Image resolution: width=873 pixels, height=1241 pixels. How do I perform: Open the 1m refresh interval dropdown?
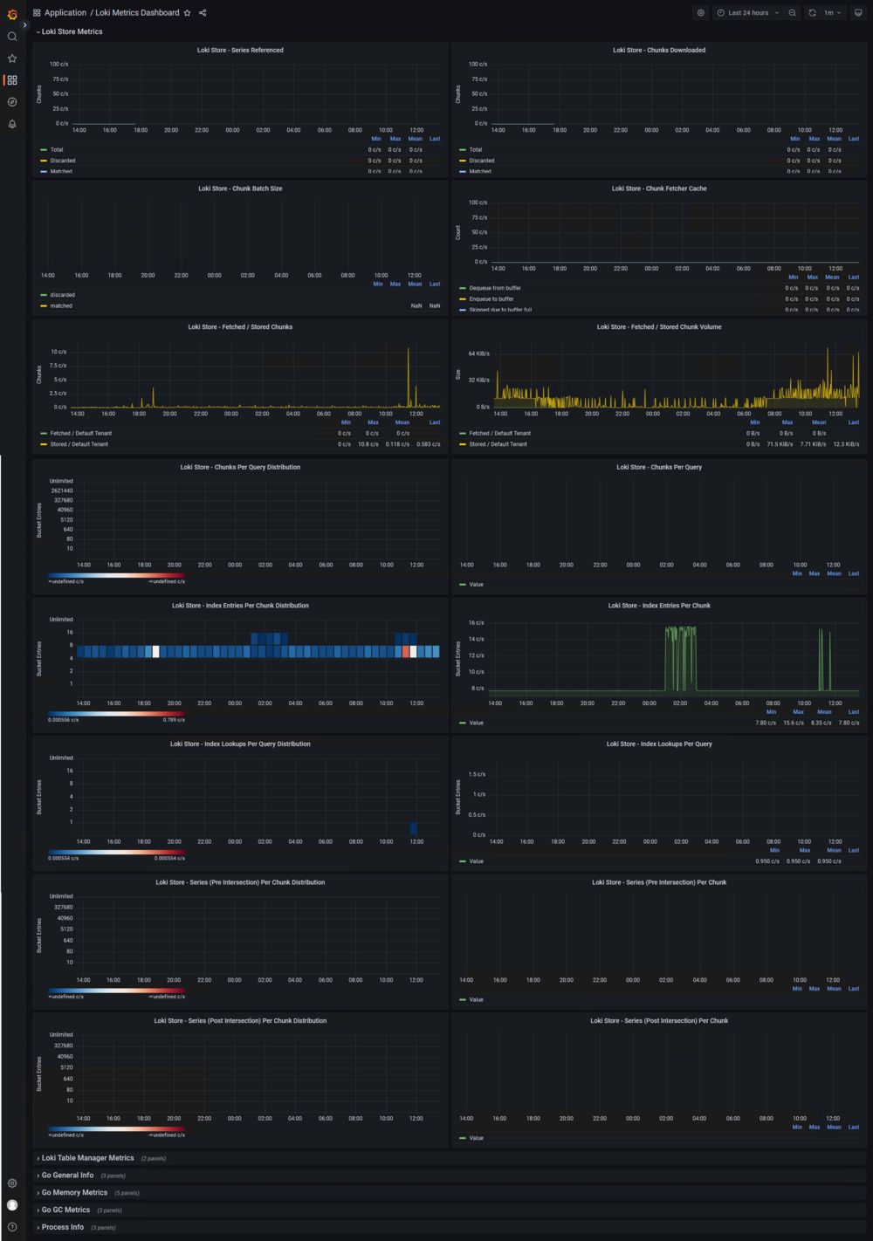tap(832, 13)
